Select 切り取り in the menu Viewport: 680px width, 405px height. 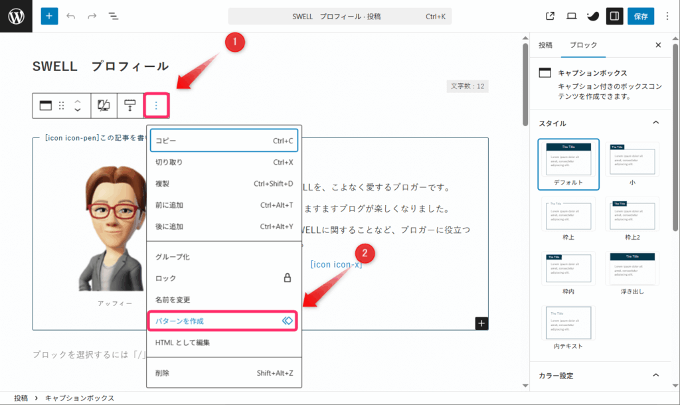pos(224,162)
